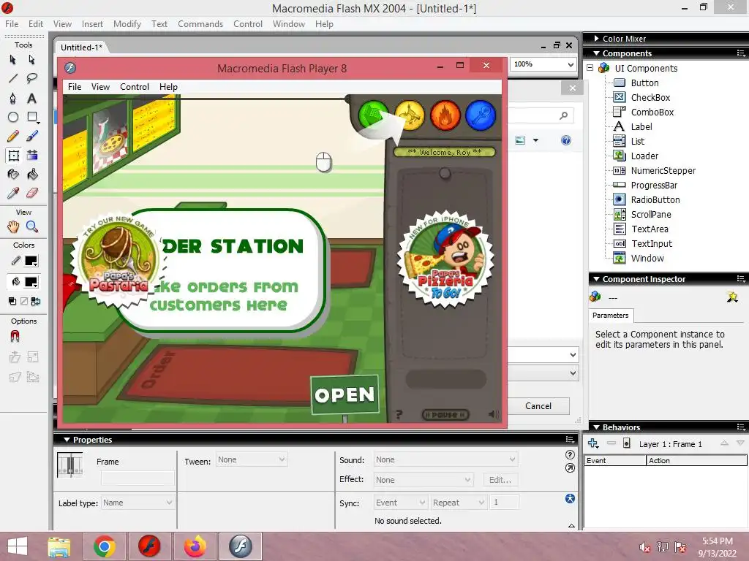Open the stroke color swatch
This screenshot has height=561, width=749.
[31, 261]
